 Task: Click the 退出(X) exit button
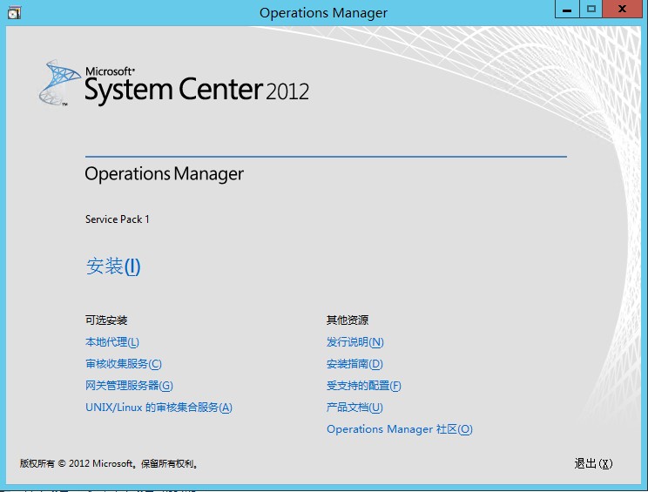593,463
